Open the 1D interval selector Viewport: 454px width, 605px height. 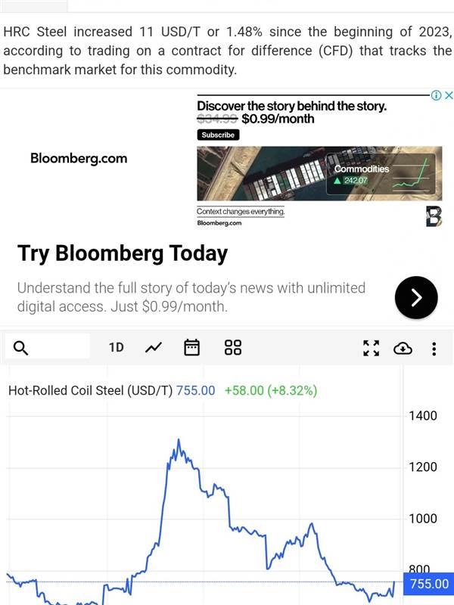coord(117,348)
